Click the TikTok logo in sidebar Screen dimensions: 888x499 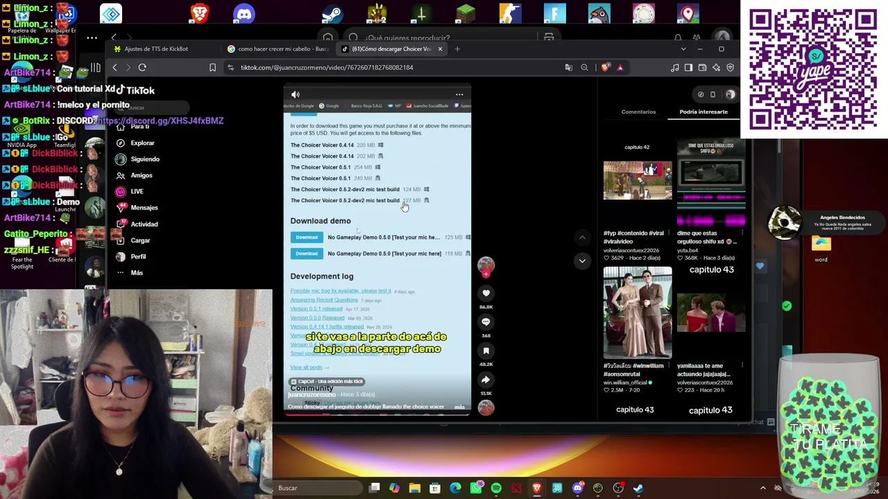[135, 90]
